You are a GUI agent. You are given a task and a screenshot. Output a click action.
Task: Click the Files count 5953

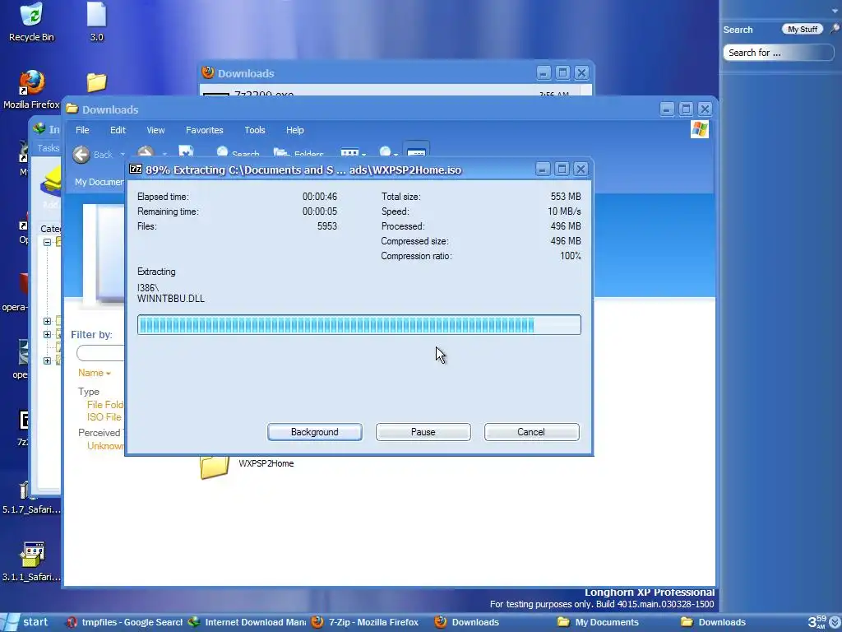tap(327, 226)
